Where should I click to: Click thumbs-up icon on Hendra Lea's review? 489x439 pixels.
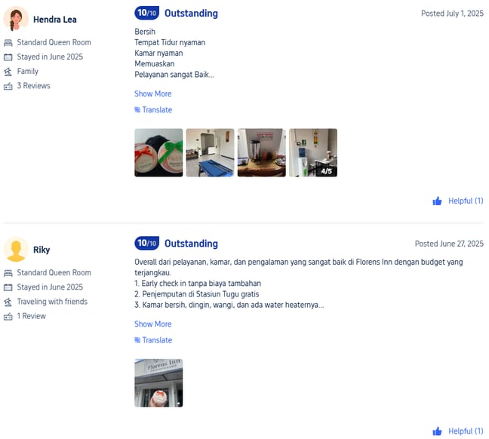tap(437, 201)
